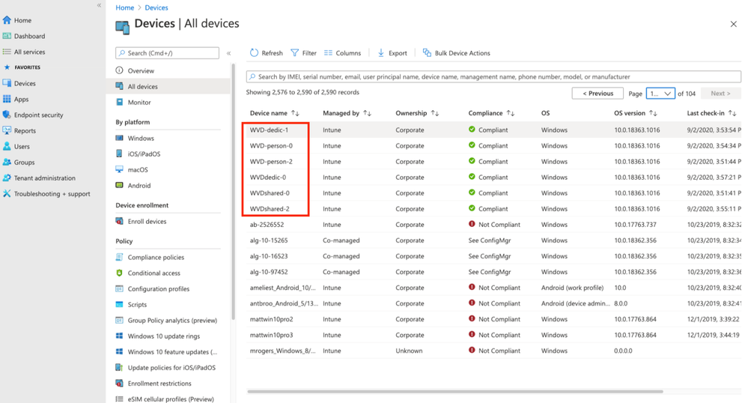Click the Conditional access shield icon
748x403 pixels.
[119, 273]
